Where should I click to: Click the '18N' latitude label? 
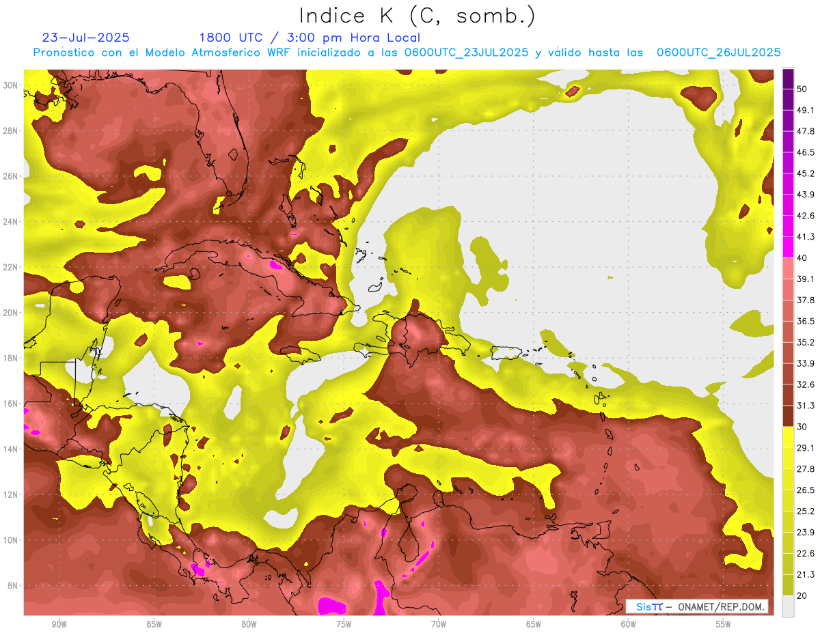click(11, 358)
